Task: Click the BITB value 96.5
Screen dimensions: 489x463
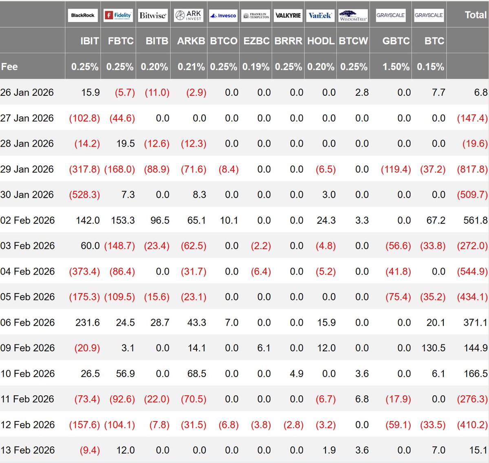Action: (160, 220)
